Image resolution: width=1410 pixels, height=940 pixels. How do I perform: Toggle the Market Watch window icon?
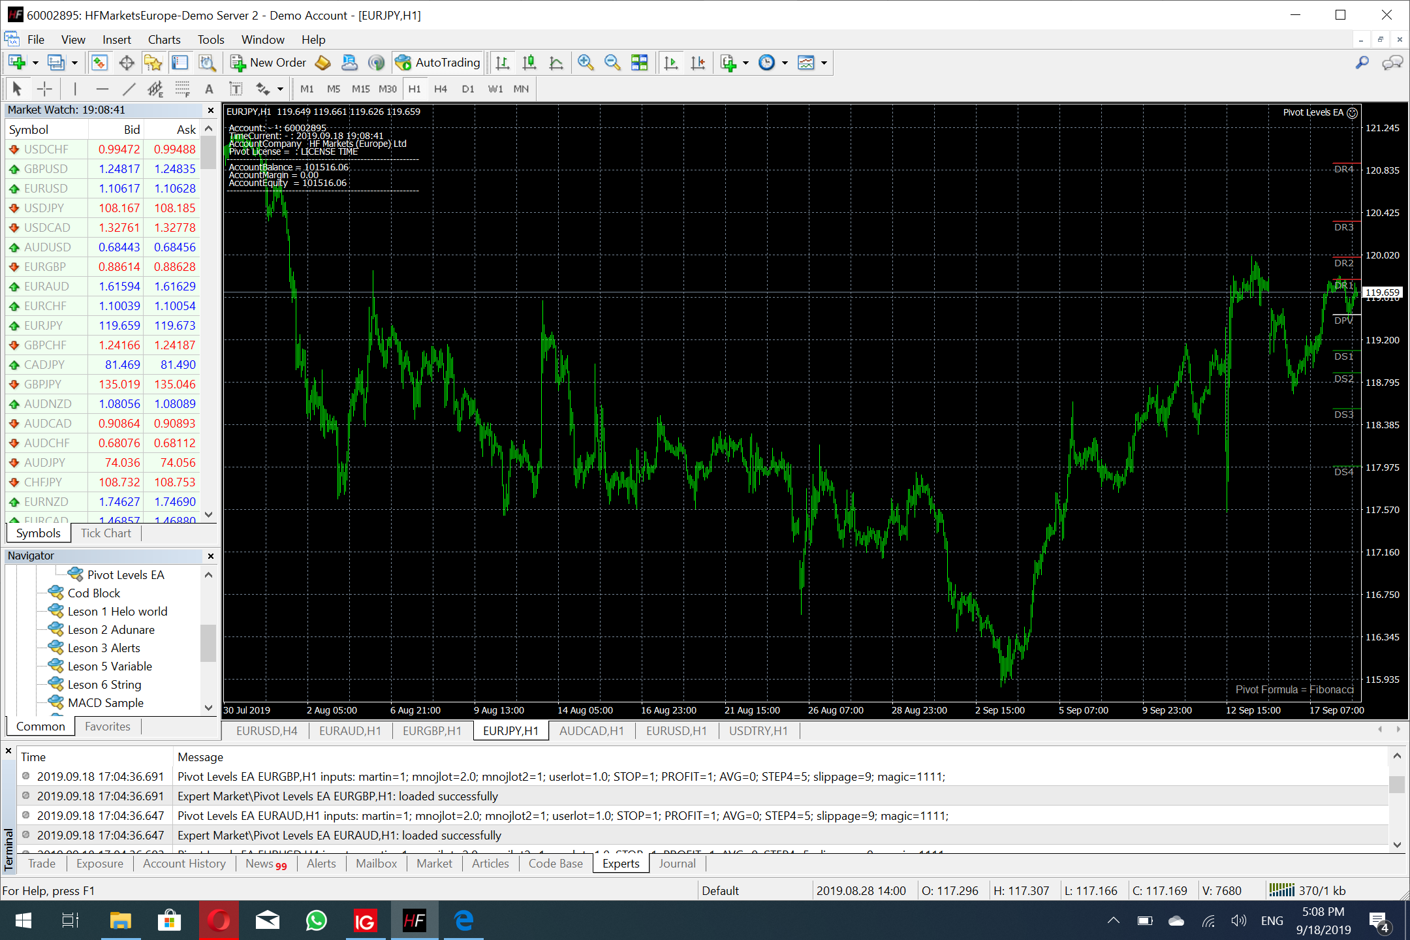99,63
